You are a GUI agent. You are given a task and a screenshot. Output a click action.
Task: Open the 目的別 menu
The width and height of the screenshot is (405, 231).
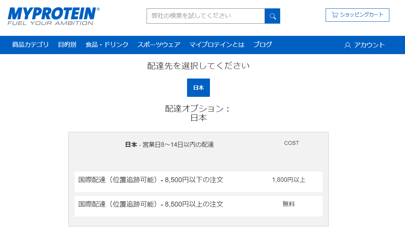point(67,45)
